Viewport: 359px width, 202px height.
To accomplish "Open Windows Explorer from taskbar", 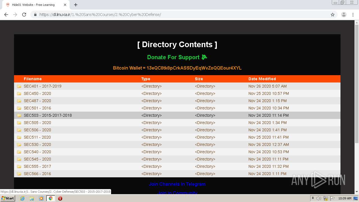I will (32, 198).
